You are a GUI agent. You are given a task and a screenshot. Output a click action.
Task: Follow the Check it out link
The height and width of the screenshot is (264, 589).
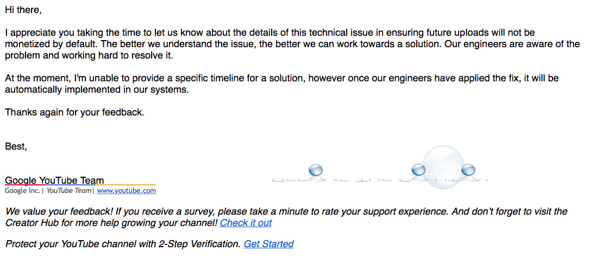pos(246,223)
